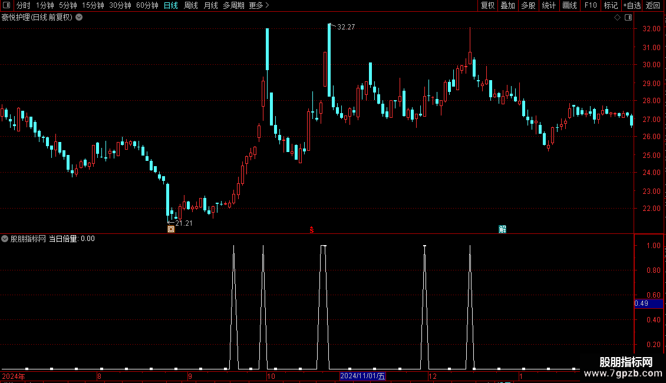Click the 当日倍量: 0.00 indicator value
Viewport: 666px width, 383px height.
72,239
